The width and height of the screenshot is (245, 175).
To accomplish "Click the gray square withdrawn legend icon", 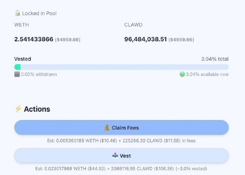I will (17, 74).
